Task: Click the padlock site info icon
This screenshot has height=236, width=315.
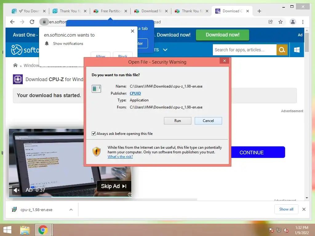Action: coord(44,22)
